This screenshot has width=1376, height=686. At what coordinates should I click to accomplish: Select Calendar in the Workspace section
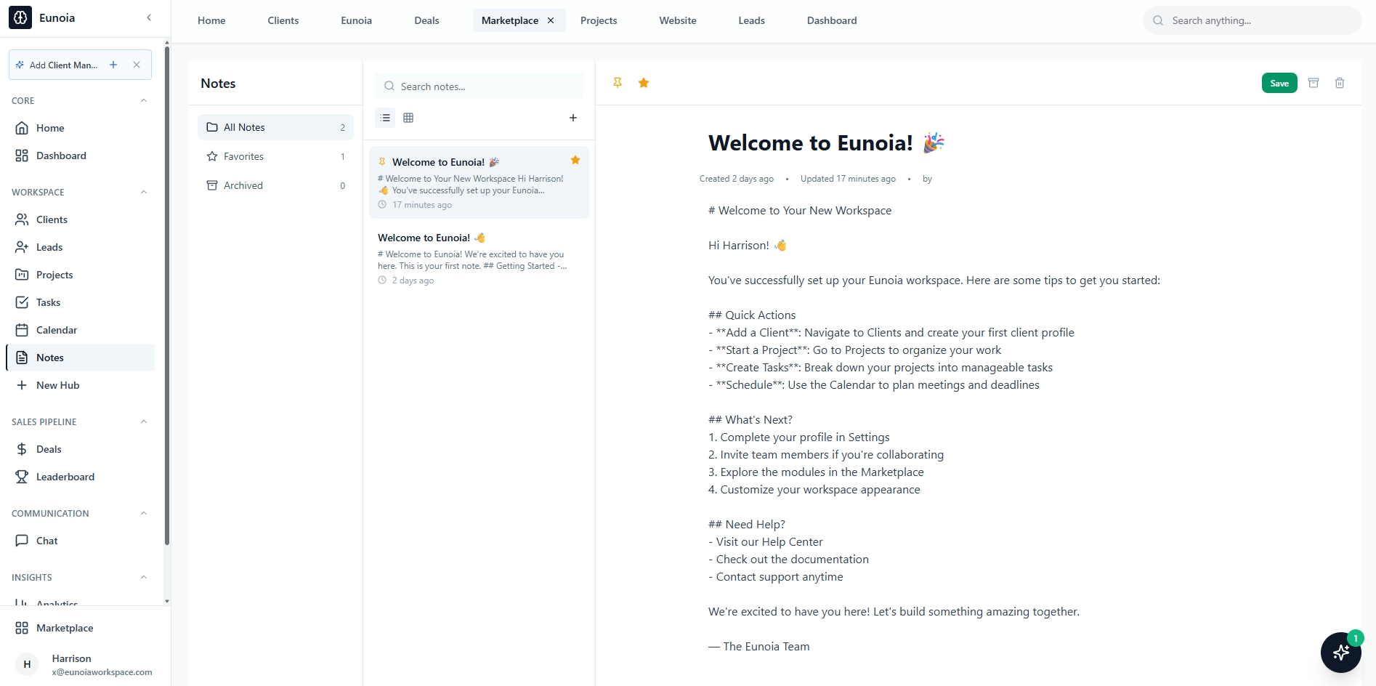click(56, 329)
